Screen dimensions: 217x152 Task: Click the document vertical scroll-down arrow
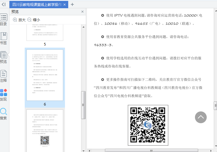216,146
